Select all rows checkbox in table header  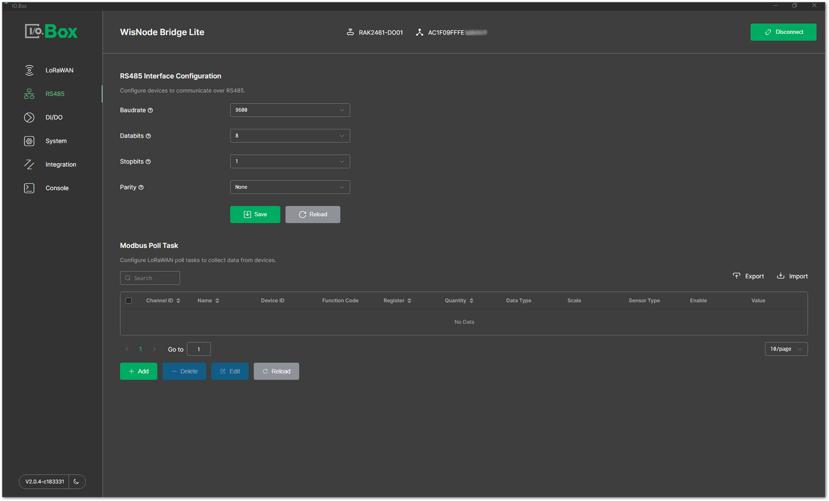pyautogui.click(x=129, y=301)
